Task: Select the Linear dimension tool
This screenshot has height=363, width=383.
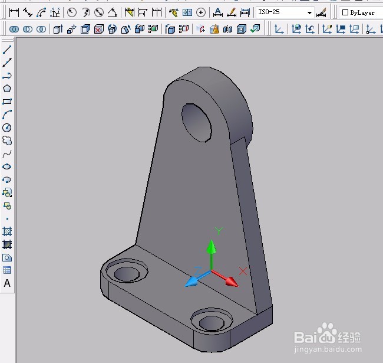Action: (14, 12)
